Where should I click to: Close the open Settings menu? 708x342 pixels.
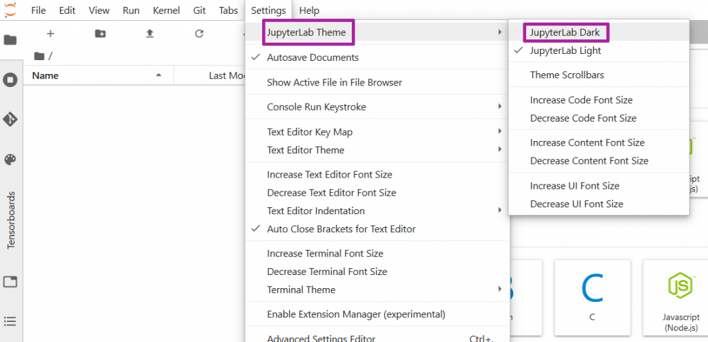tap(269, 10)
